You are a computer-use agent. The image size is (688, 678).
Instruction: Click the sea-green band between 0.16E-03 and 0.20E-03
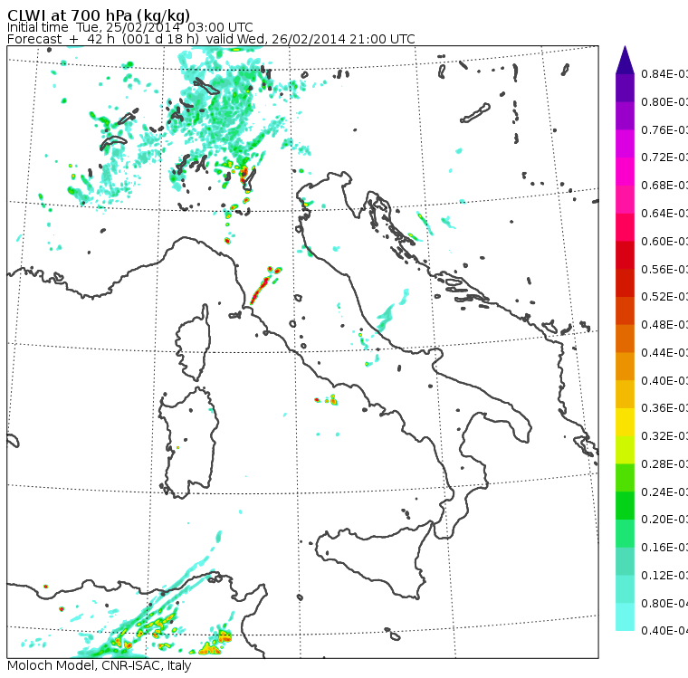tap(625, 533)
